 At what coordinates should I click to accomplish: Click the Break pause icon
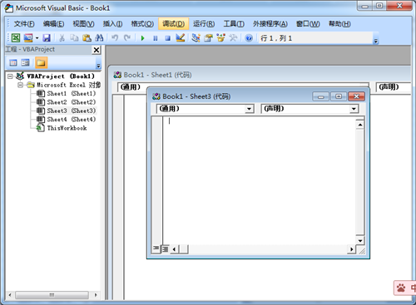click(x=156, y=38)
